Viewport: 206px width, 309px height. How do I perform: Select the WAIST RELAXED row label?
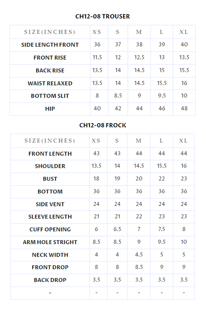click(x=50, y=83)
